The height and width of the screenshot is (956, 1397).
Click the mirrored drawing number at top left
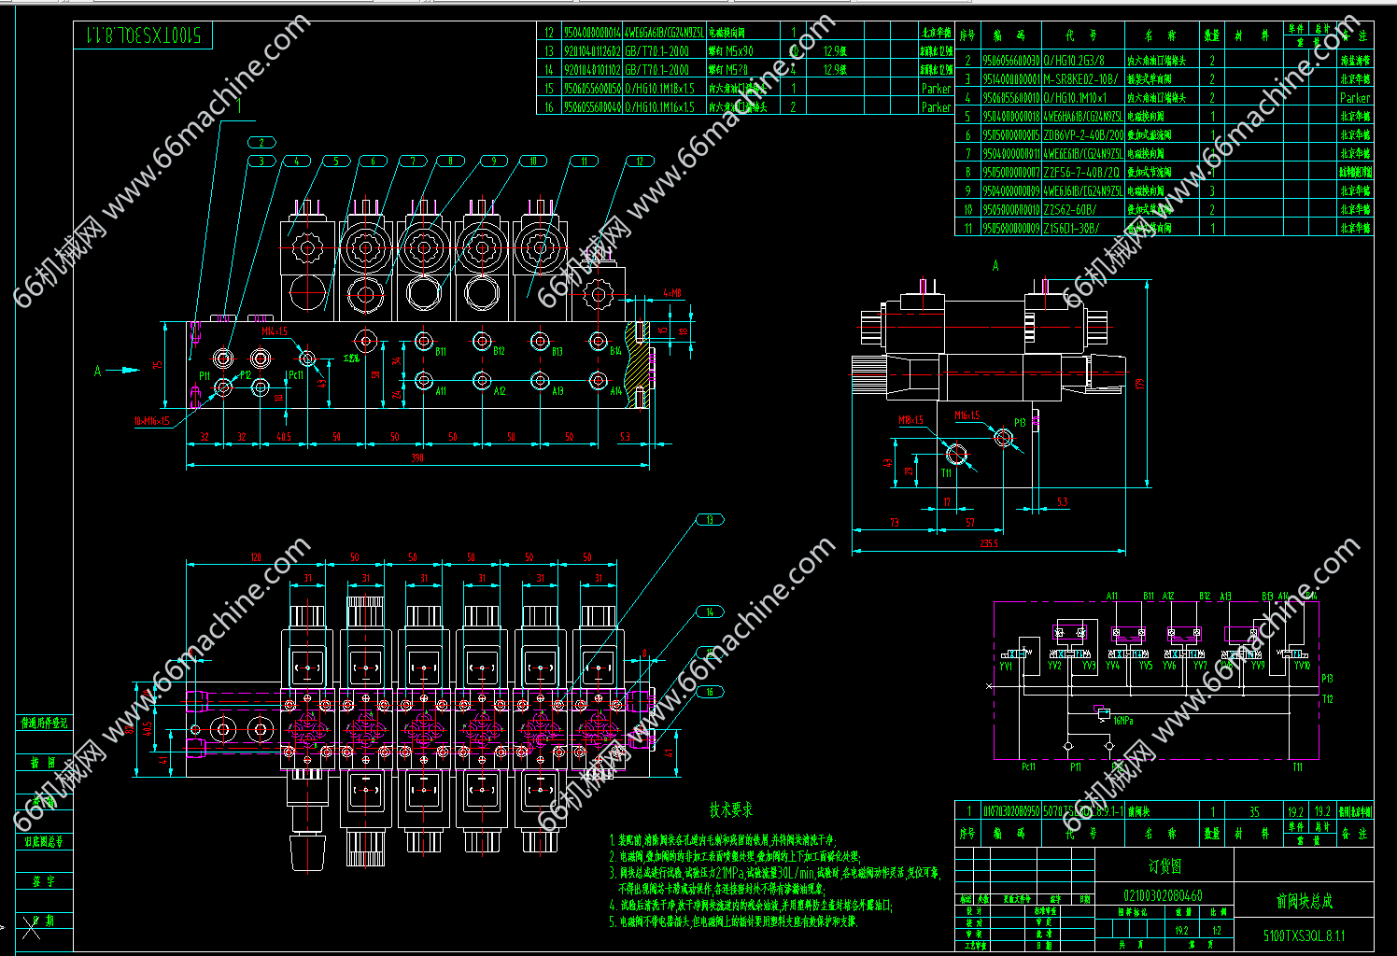click(143, 35)
